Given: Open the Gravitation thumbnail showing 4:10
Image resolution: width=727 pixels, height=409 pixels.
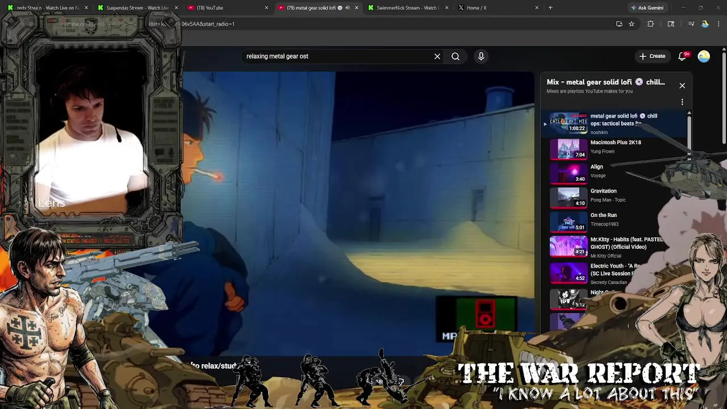Looking at the screenshot, I should pyautogui.click(x=569, y=198).
